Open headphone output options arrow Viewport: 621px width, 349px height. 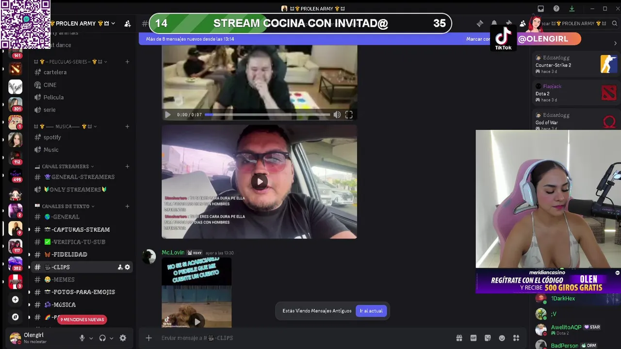point(111,338)
